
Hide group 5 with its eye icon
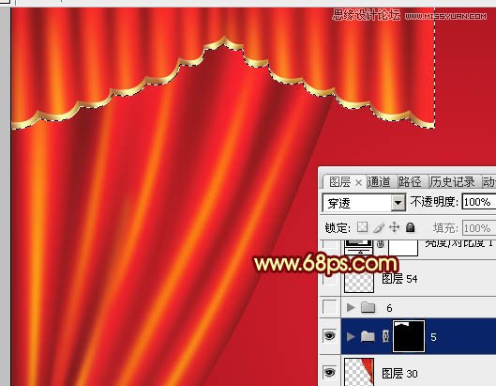click(330, 335)
